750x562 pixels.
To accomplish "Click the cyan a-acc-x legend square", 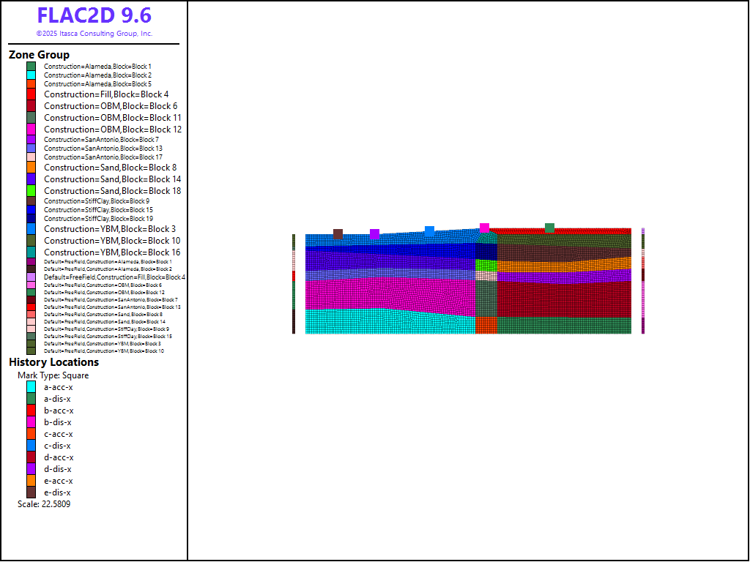I will tap(31, 387).
